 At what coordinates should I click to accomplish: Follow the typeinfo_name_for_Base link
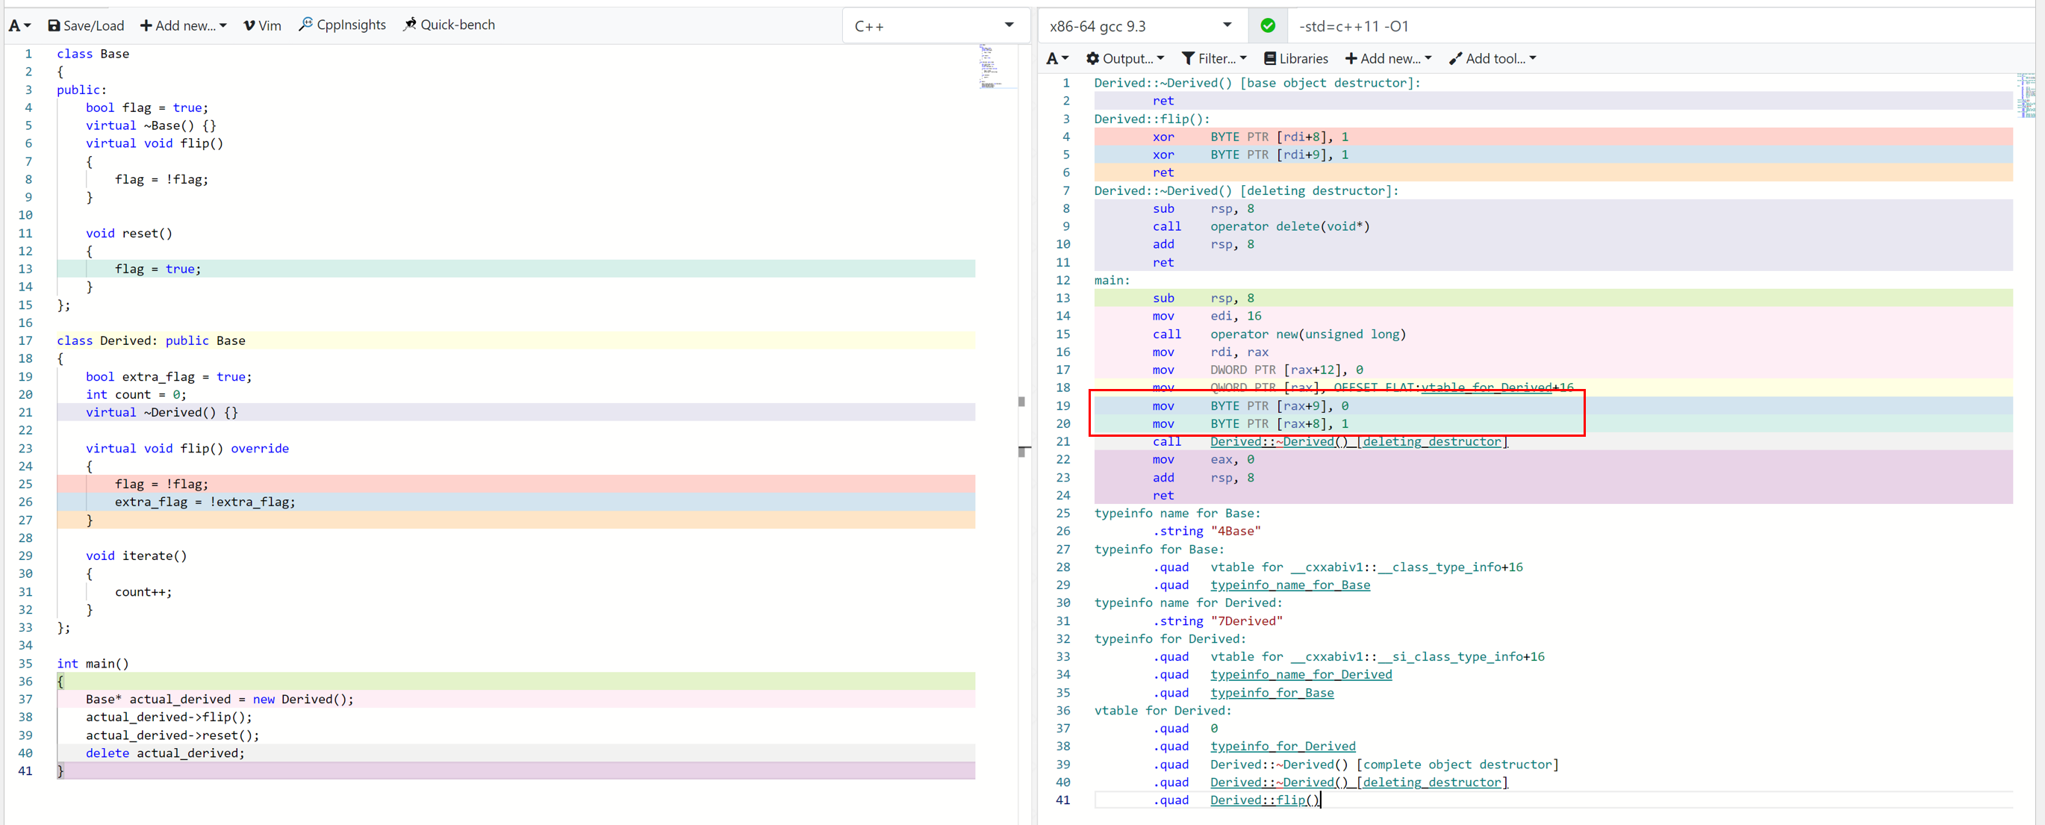click(1289, 585)
